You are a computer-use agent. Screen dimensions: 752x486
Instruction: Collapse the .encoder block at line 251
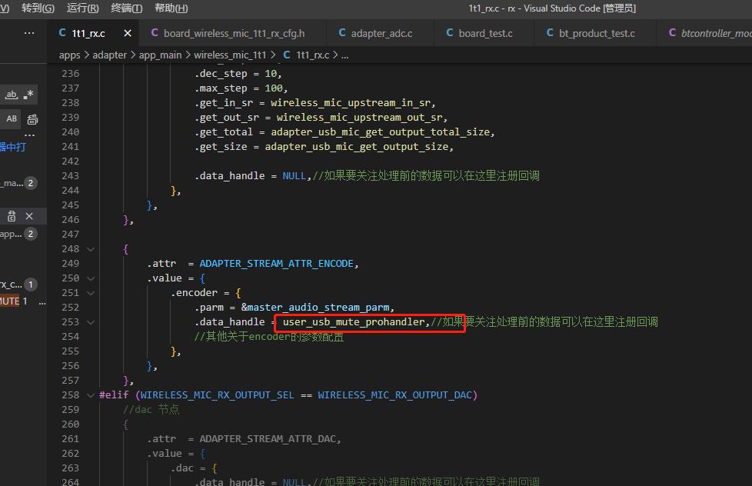(91, 293)
